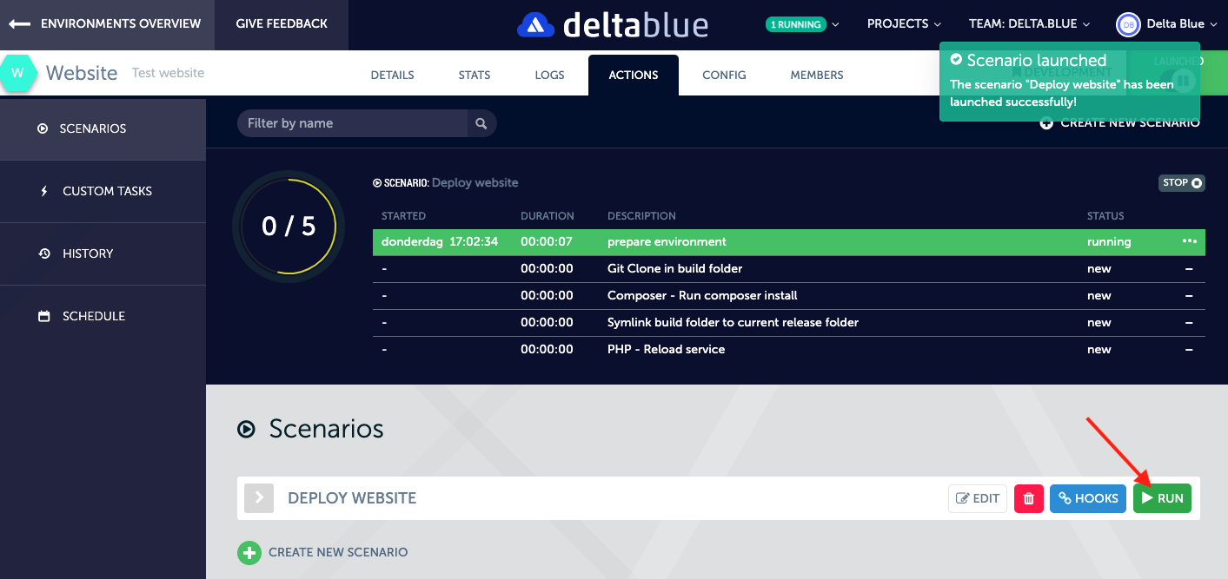1228x579 pixels.
Task: Click the back arrow to Environments Overview
Action: 20,24
